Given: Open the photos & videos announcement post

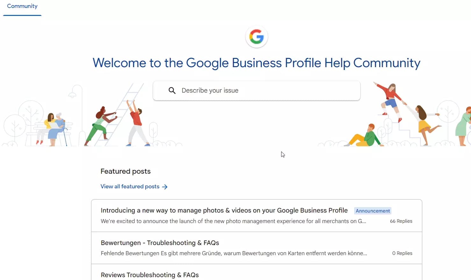Looking at the screenshot, I should (x=224, y=210).
